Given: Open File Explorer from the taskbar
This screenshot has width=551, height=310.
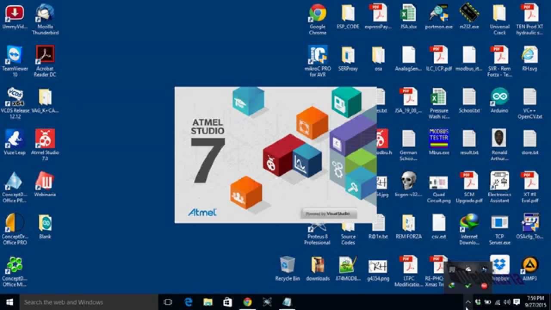Looking at the screenshot, I should [208, 302].
